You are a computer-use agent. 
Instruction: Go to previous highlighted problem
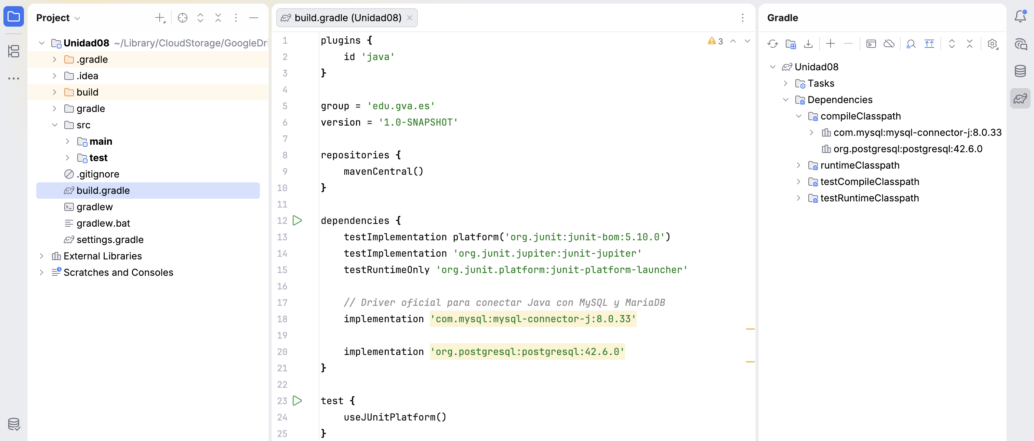(x=733, y=41)
